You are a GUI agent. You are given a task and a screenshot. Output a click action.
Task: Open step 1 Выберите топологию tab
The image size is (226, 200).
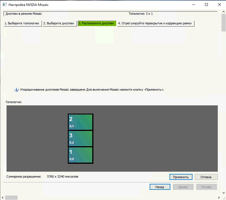point(23,24)
